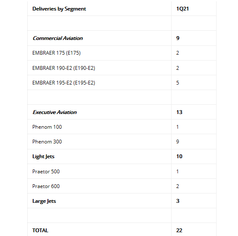Select the TOTAL value 22
238x236 pixels.
[179, 231]
